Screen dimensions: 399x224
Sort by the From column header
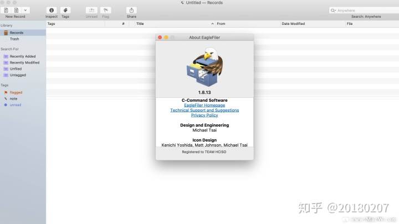(248, 24)
